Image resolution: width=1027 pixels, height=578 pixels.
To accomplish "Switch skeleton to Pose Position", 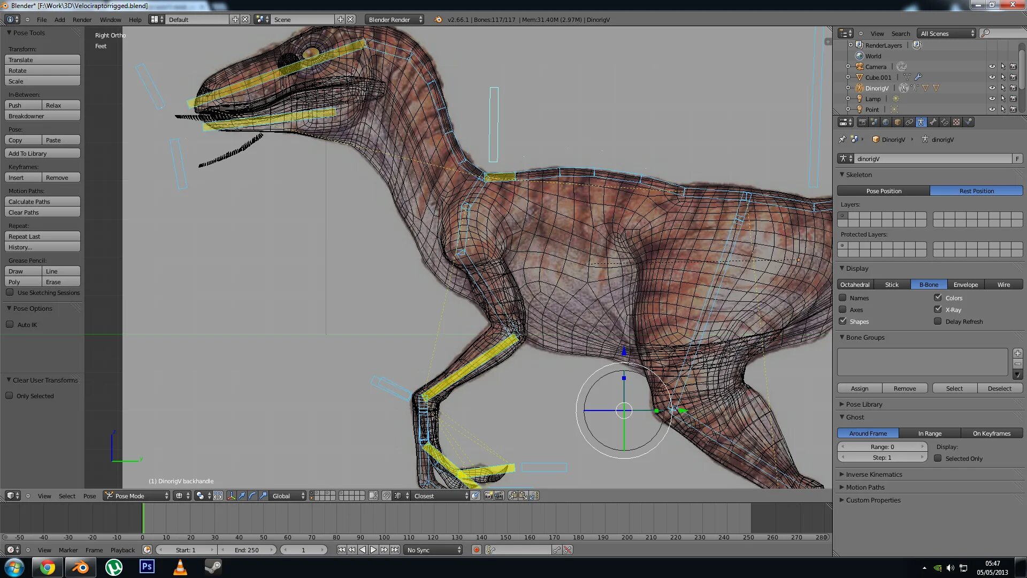I will tap(883, 191).
